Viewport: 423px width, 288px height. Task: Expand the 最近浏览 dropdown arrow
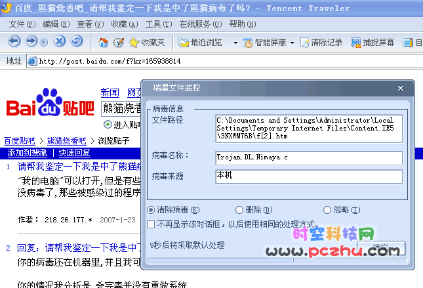[x=235, y=43]
